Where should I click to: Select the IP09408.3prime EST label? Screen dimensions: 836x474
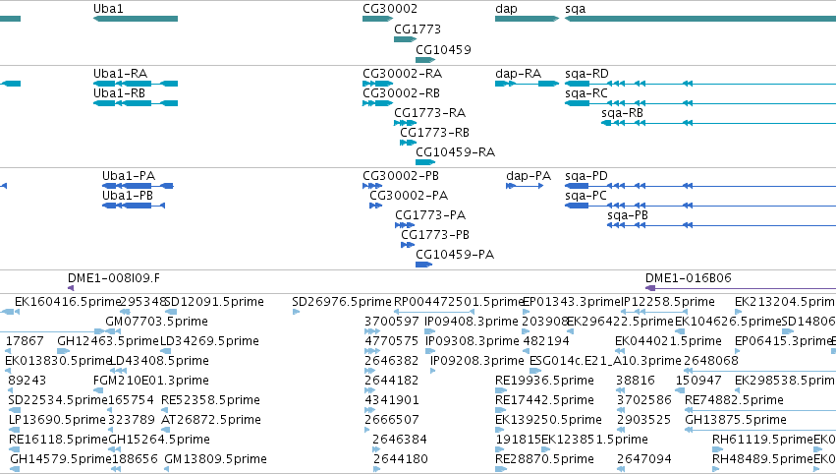[x=472, y=322]
